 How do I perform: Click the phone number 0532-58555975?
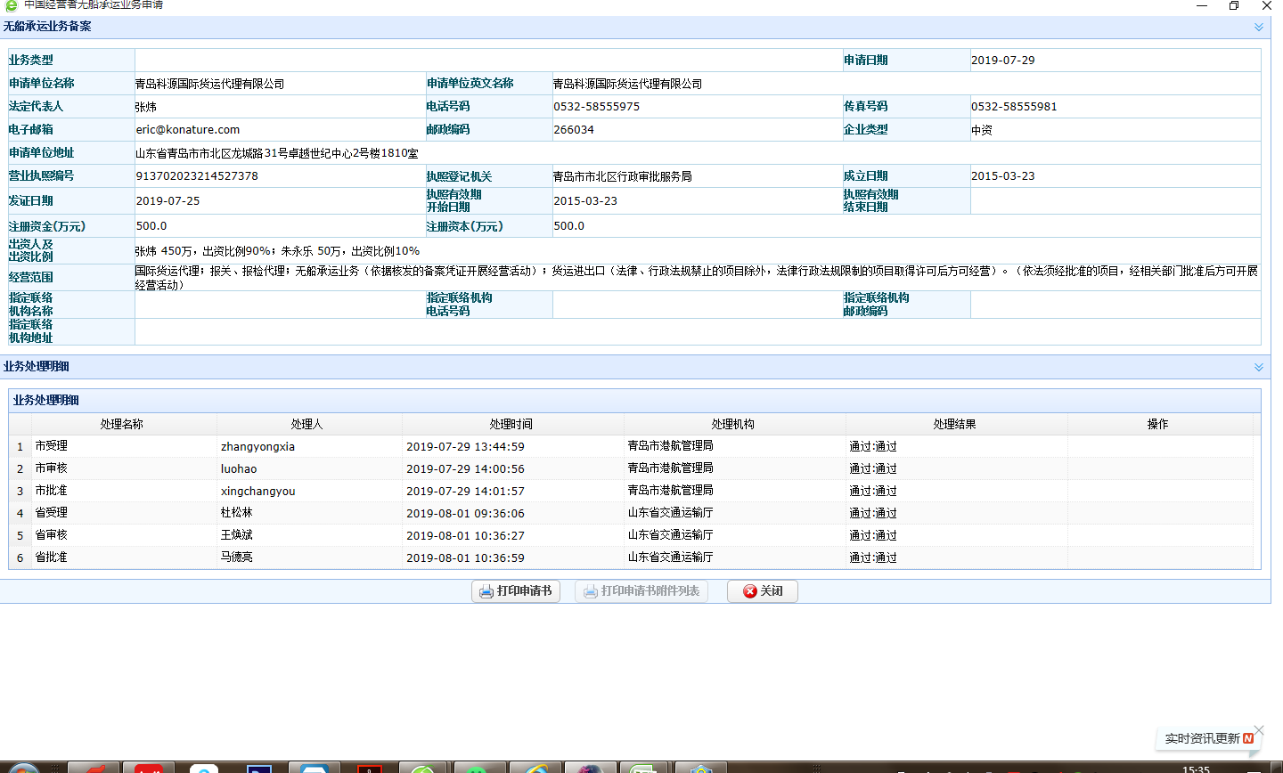point(596,107)
